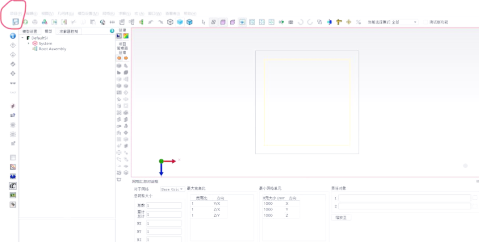Image resolution: width=479 pixels, height=242 pixels.
Task: Click the yellow four-way move toolbar icon
Action: [x=348, y=22]
